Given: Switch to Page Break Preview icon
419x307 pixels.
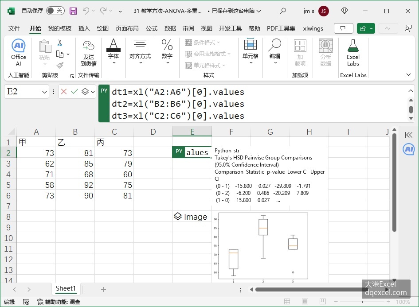Looking at the screenshot, I should [323, 302].
